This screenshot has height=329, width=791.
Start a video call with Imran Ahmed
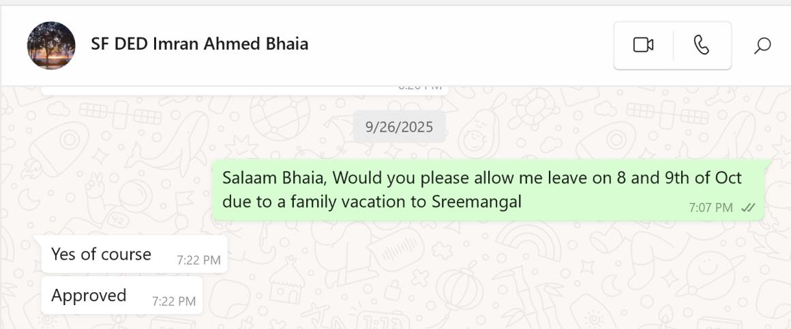(x=643, y=46)
